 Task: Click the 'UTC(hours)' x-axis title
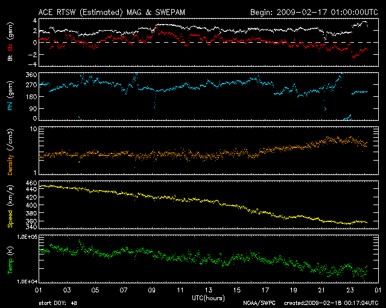[x=208, y=298]
